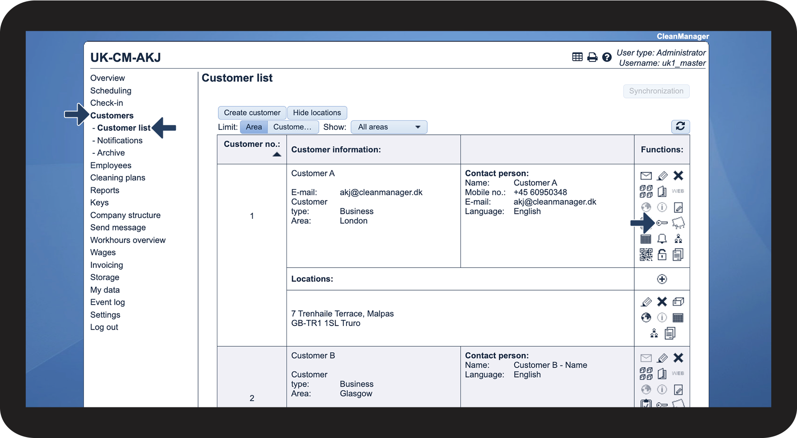Screen dimensions: 797x438
Task: Open the documents icon for Customer A
Action: coord(678,254)
